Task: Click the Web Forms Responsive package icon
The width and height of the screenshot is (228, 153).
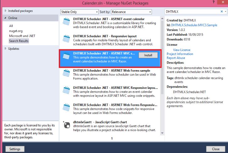Action: point(66,107)
